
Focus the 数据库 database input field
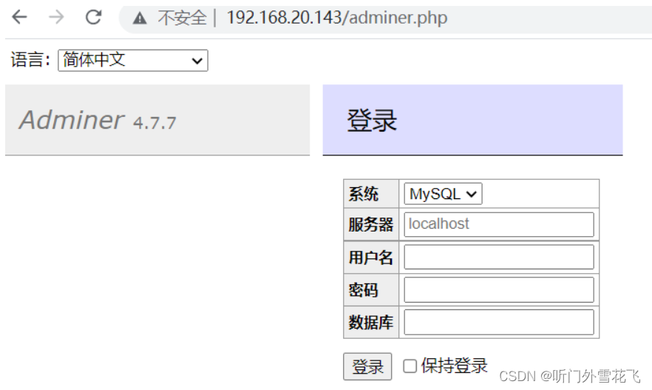498,322
